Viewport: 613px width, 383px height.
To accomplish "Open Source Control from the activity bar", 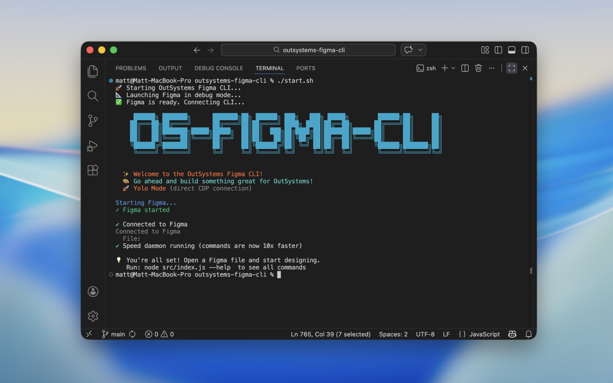I will click(x=93, y=121).
